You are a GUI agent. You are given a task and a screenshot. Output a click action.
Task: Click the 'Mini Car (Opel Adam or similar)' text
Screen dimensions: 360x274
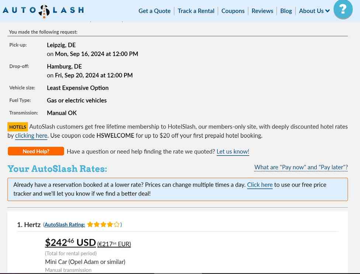[85, 262]
